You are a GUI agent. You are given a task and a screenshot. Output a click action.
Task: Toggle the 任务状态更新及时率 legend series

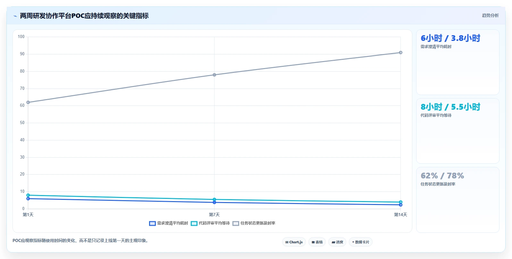click(x=254, y=223)
